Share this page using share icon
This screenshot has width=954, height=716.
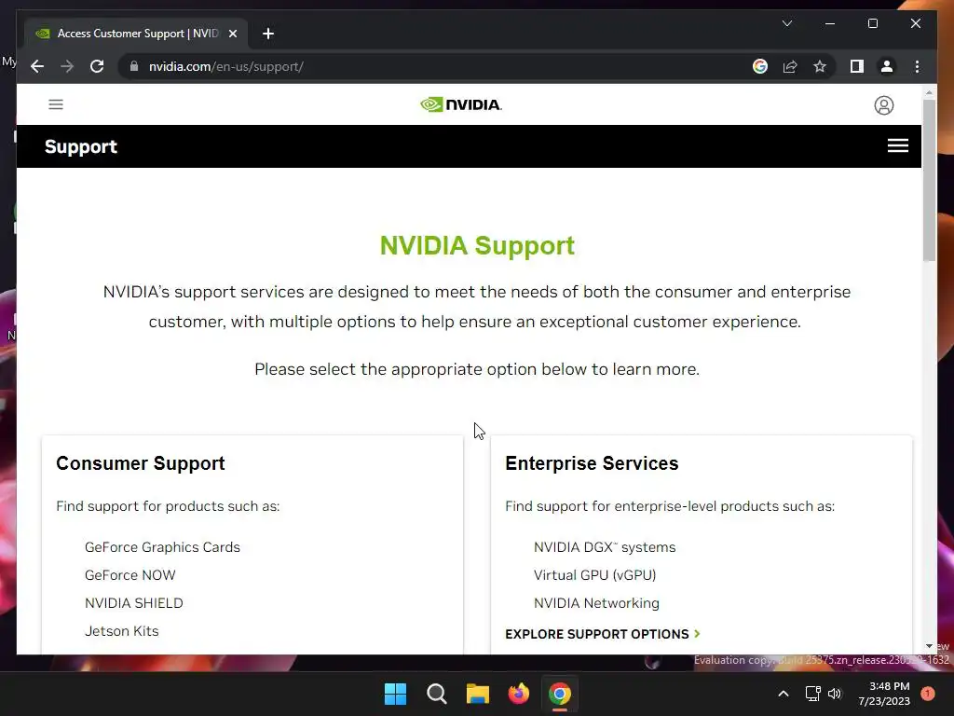tap(790, 66)
